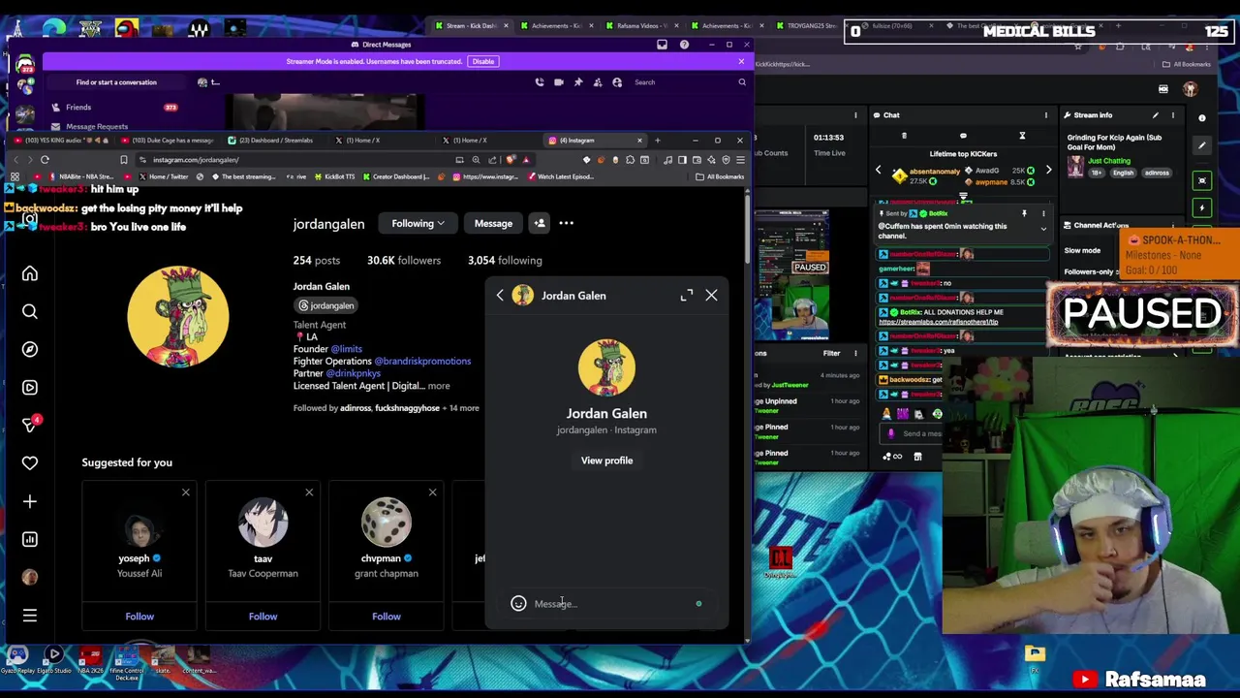
Task: Open @drinkpnkys link in bio
Action: tap(353, 373)
